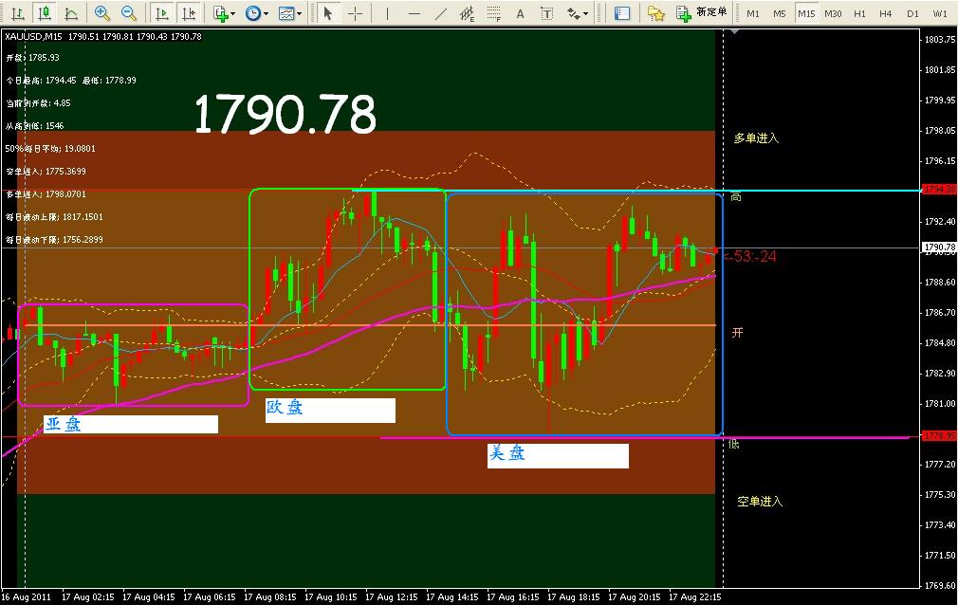This screenshot has height=605, width=958.
Task: Select the text tool A
Action: pos(521,13)
